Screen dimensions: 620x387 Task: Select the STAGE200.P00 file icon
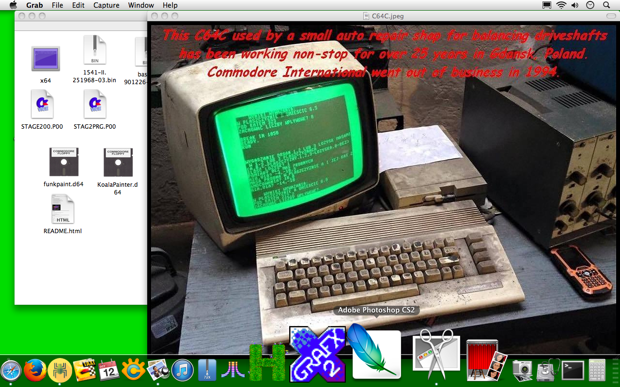(42, 104)
